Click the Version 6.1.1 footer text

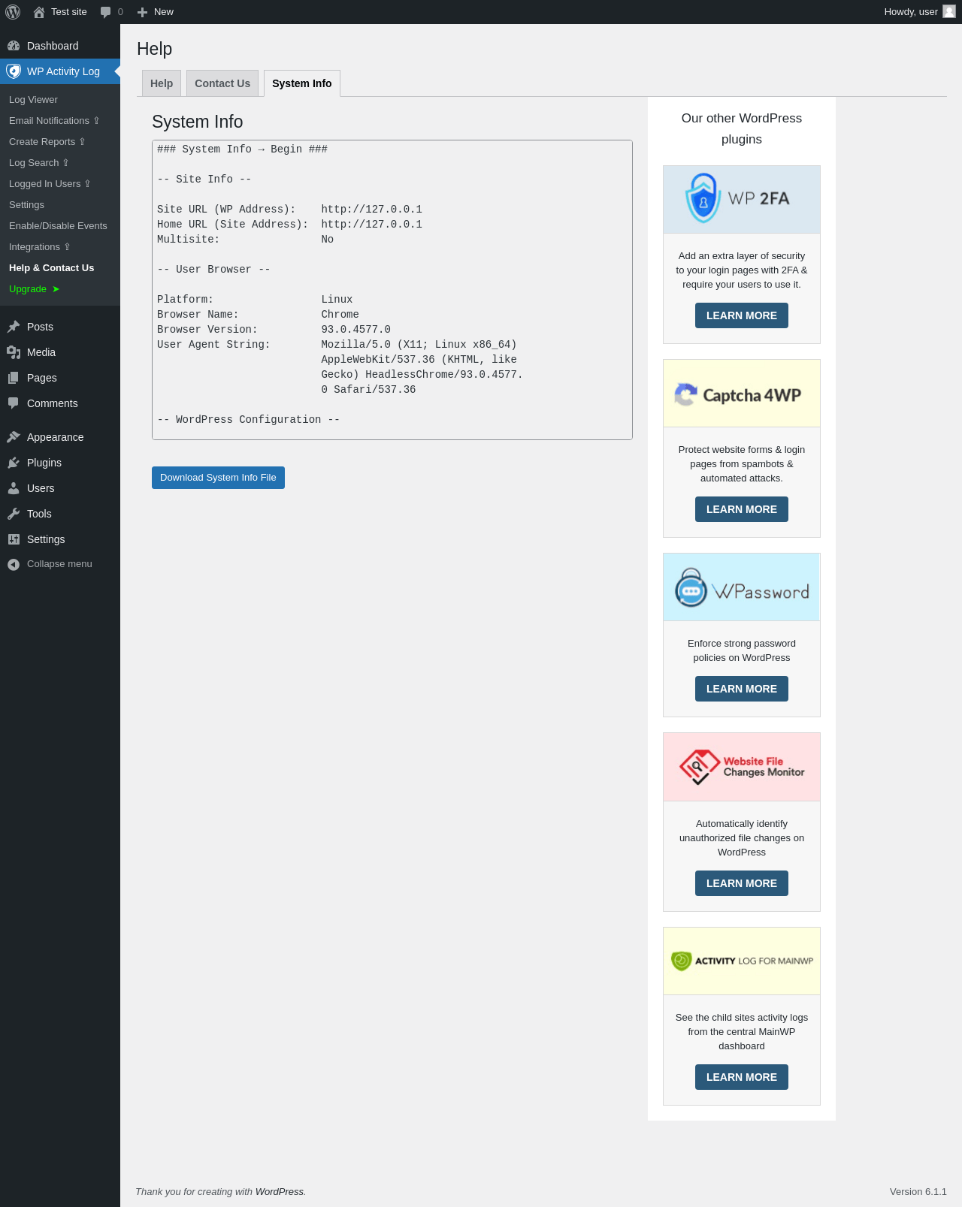point(918,1192)
